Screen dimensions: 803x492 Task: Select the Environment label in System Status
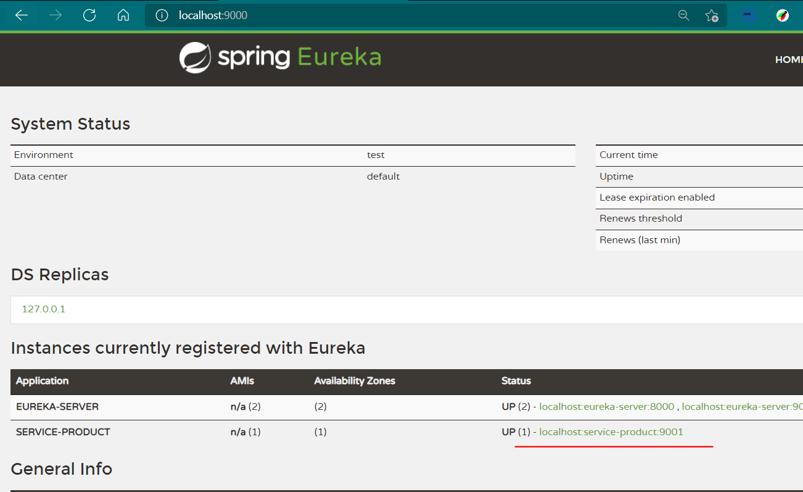coord(44,155)
